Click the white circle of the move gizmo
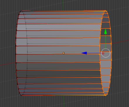 point(106,53)
